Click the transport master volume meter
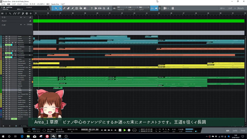The height and width of the screenshot is (139, 247). pyautogui.click(x=190, y=129)
